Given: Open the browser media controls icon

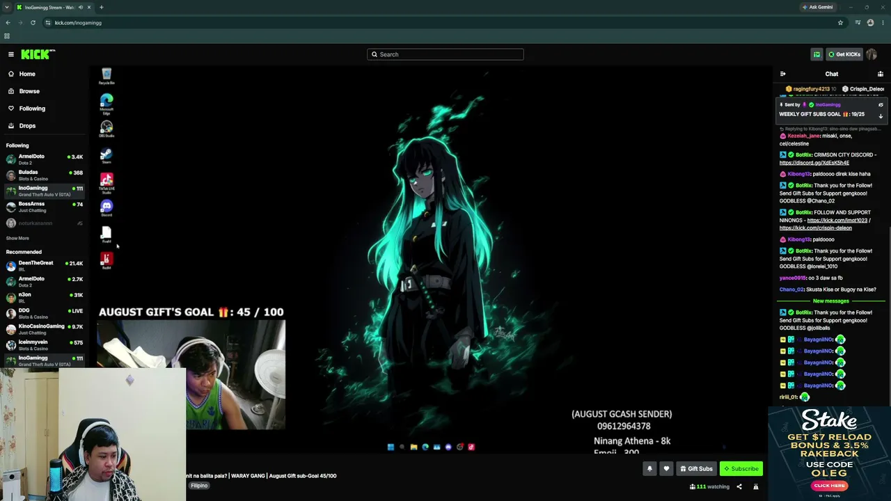Looking at the screenshot, I should (858, 23).
